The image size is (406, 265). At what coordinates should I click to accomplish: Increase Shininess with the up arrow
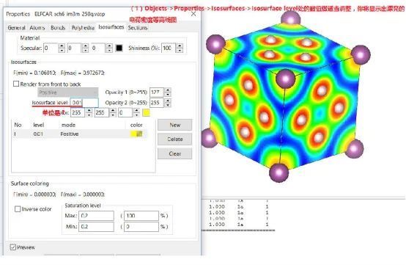(x=180, y=46)
